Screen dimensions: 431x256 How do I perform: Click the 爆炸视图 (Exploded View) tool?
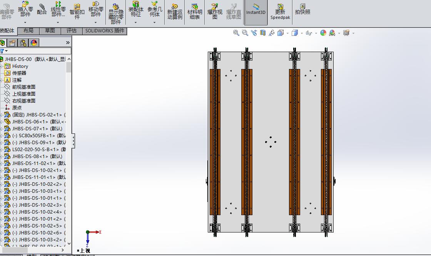coord(215,12)
